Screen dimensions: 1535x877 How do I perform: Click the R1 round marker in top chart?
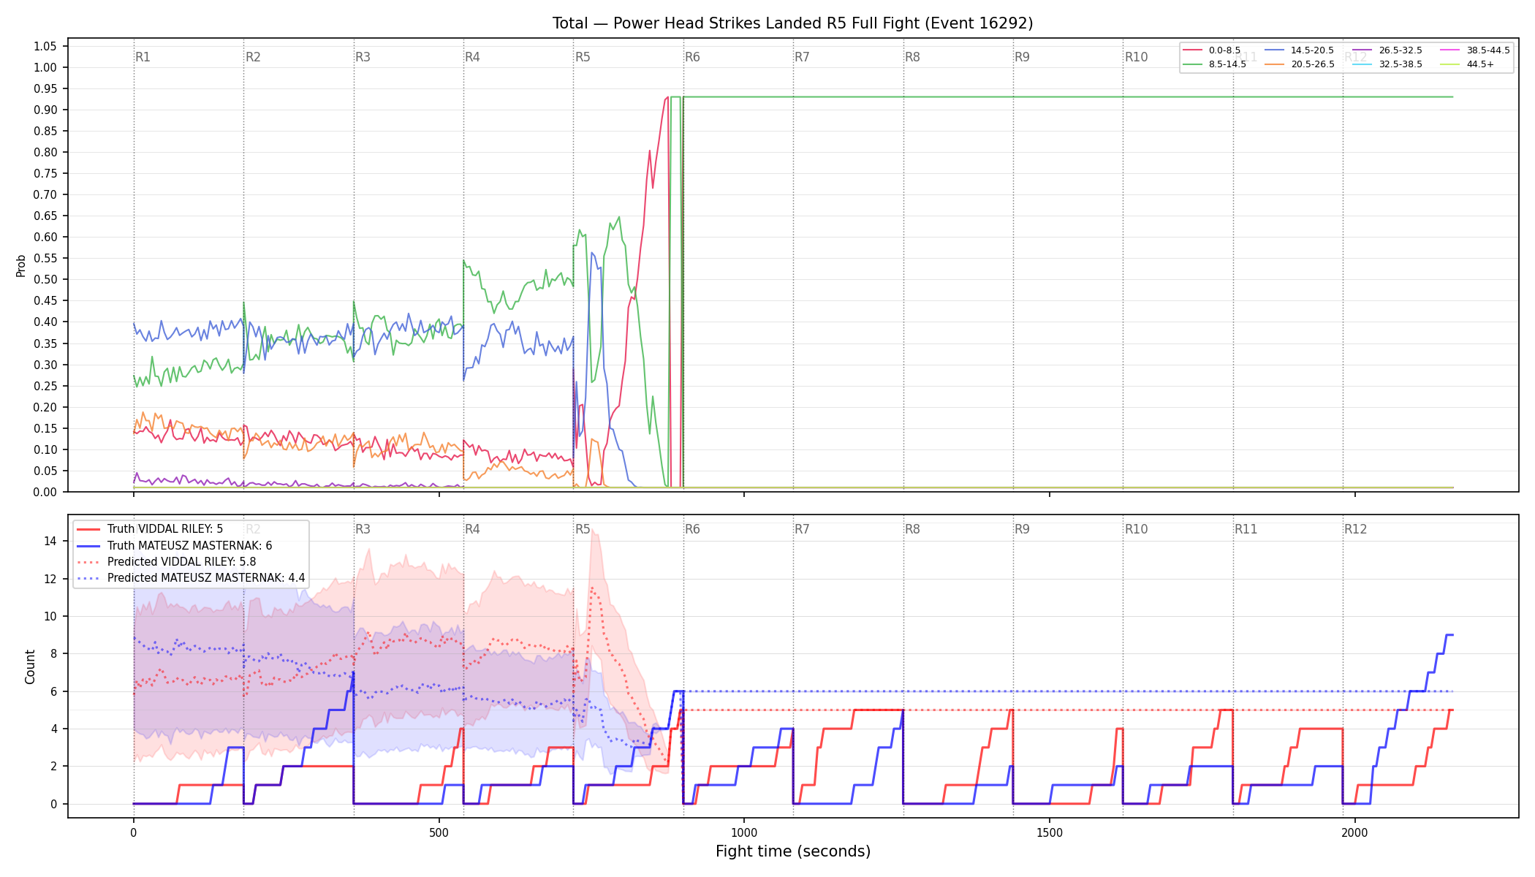point(143,57)
